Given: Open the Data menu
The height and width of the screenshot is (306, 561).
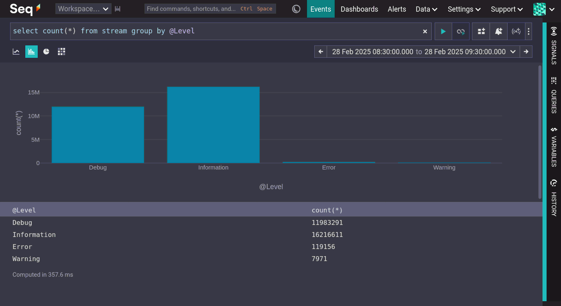Looking at the screenshot, I should point(426,9).
